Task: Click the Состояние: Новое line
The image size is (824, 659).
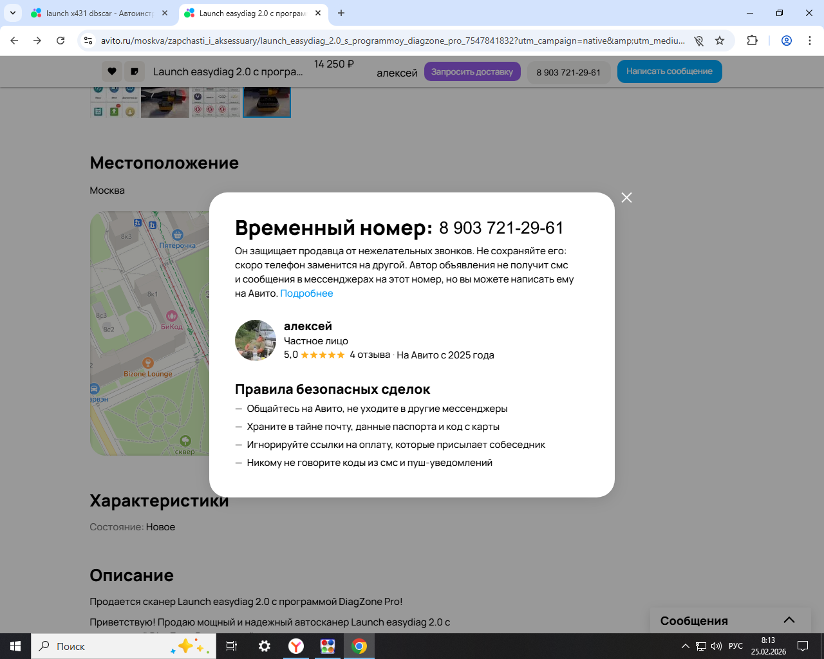Action: [x=133, y=527]
